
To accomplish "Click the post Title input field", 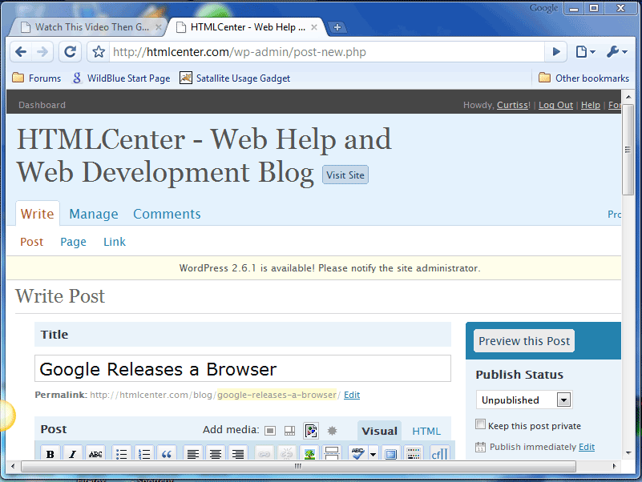I will [243, 369].
